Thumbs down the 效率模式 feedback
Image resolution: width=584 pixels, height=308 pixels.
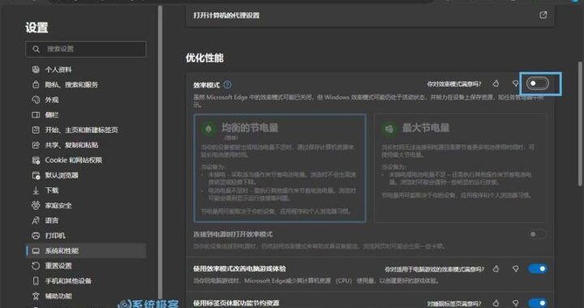[x=516, y=83]
